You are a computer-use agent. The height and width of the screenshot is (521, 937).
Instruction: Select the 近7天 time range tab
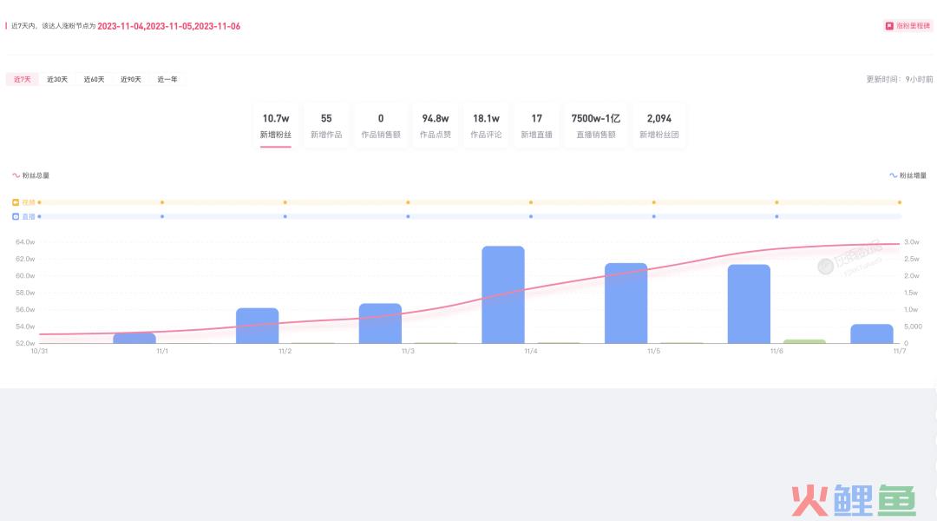(22, 79)
